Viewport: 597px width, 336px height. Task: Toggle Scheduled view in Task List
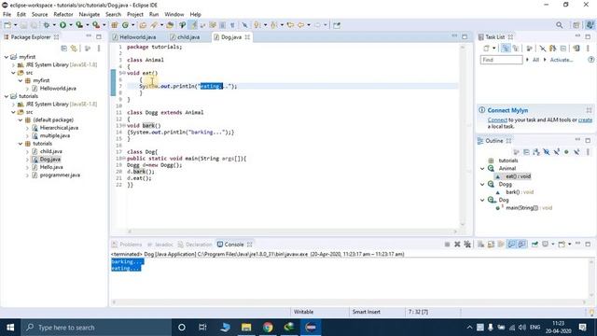[516, 49]
